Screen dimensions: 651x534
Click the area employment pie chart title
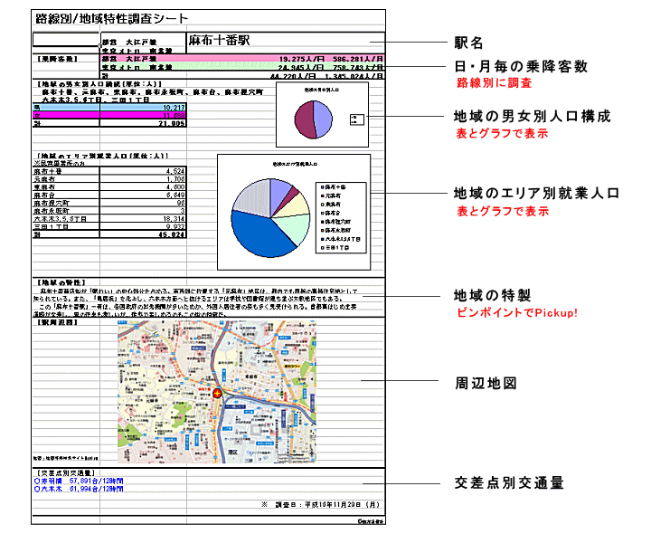(295, 164)
